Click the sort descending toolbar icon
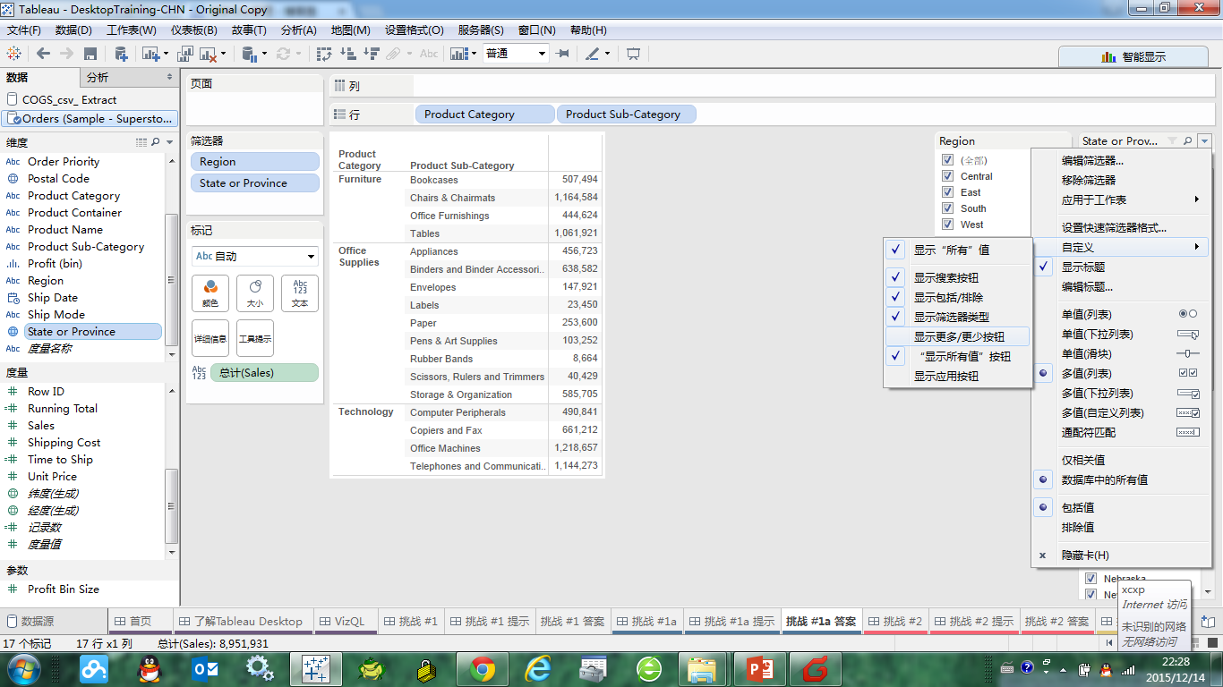 pos(371,54)
